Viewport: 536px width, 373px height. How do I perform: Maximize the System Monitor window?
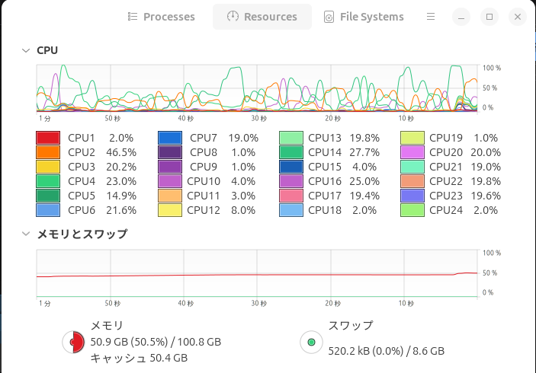(489, 17)
